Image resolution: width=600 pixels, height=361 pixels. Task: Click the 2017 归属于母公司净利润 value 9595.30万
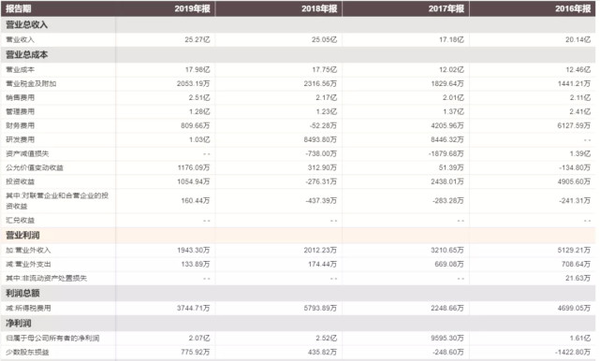(447, 338)
